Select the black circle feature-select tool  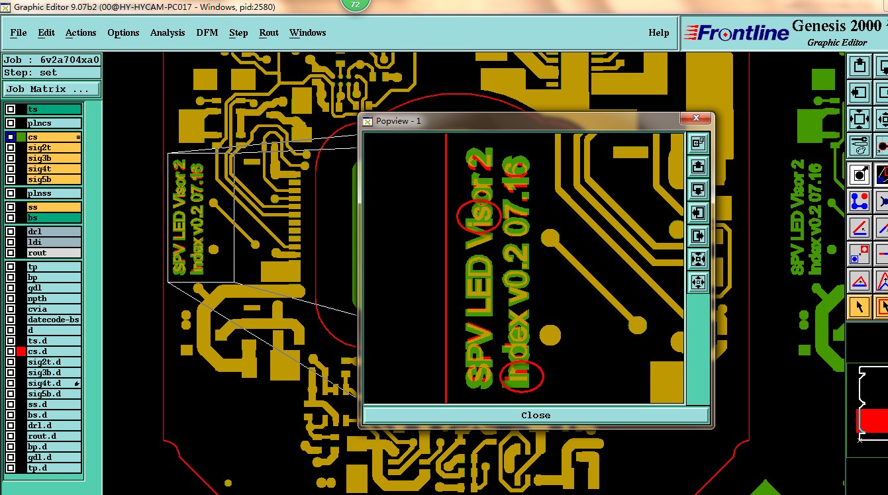coord(860,175)
